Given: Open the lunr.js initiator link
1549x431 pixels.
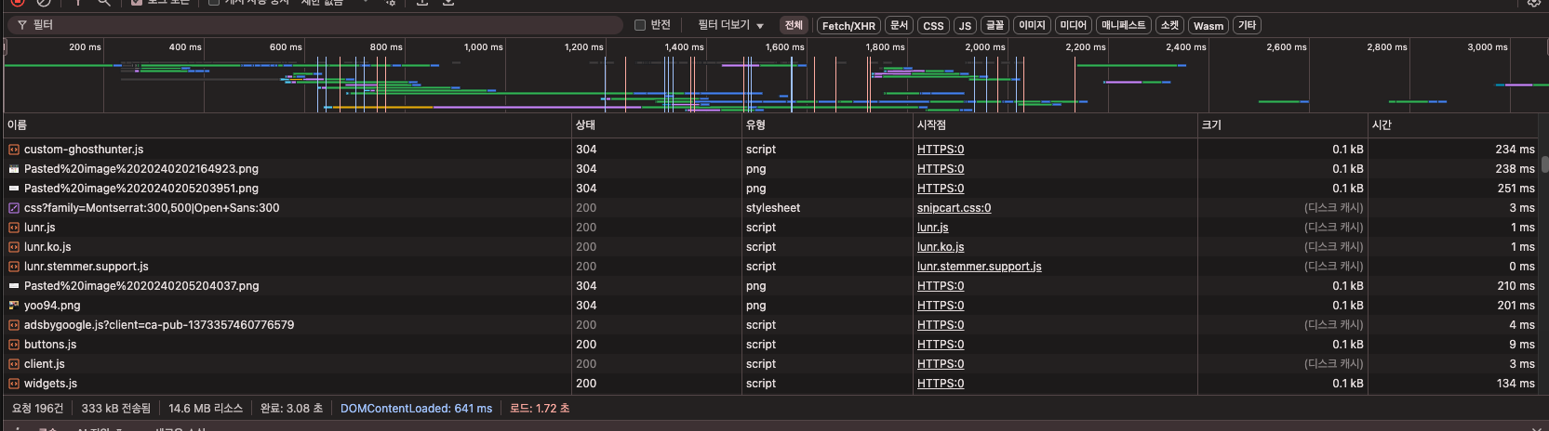Looking at the screenshot, I should click(x=933, y=228).
